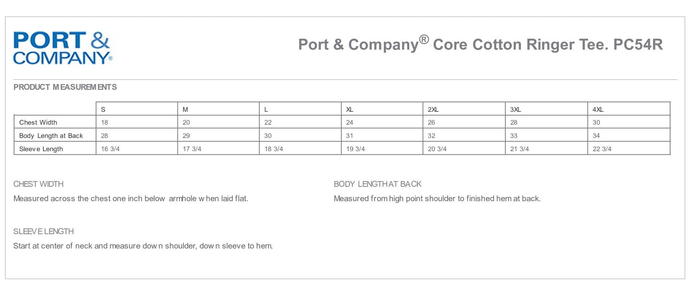Select the chest width value 18
This screenshot has height=294, width=691.
coord(104,122)
